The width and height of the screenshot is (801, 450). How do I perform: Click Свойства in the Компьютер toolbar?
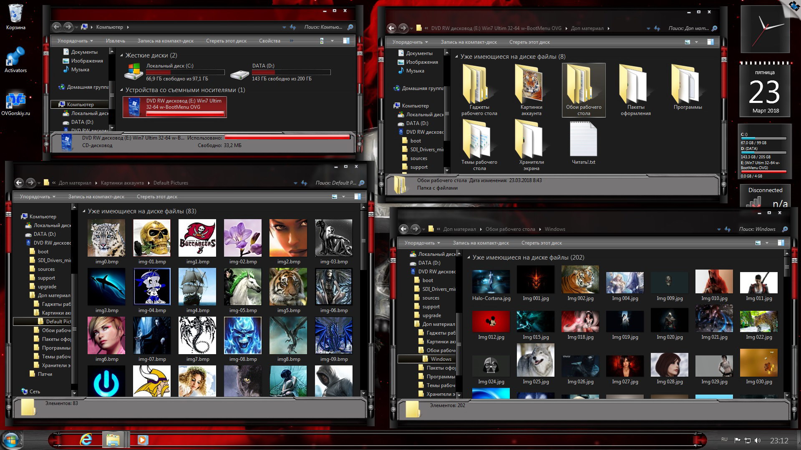click(270, 41)
